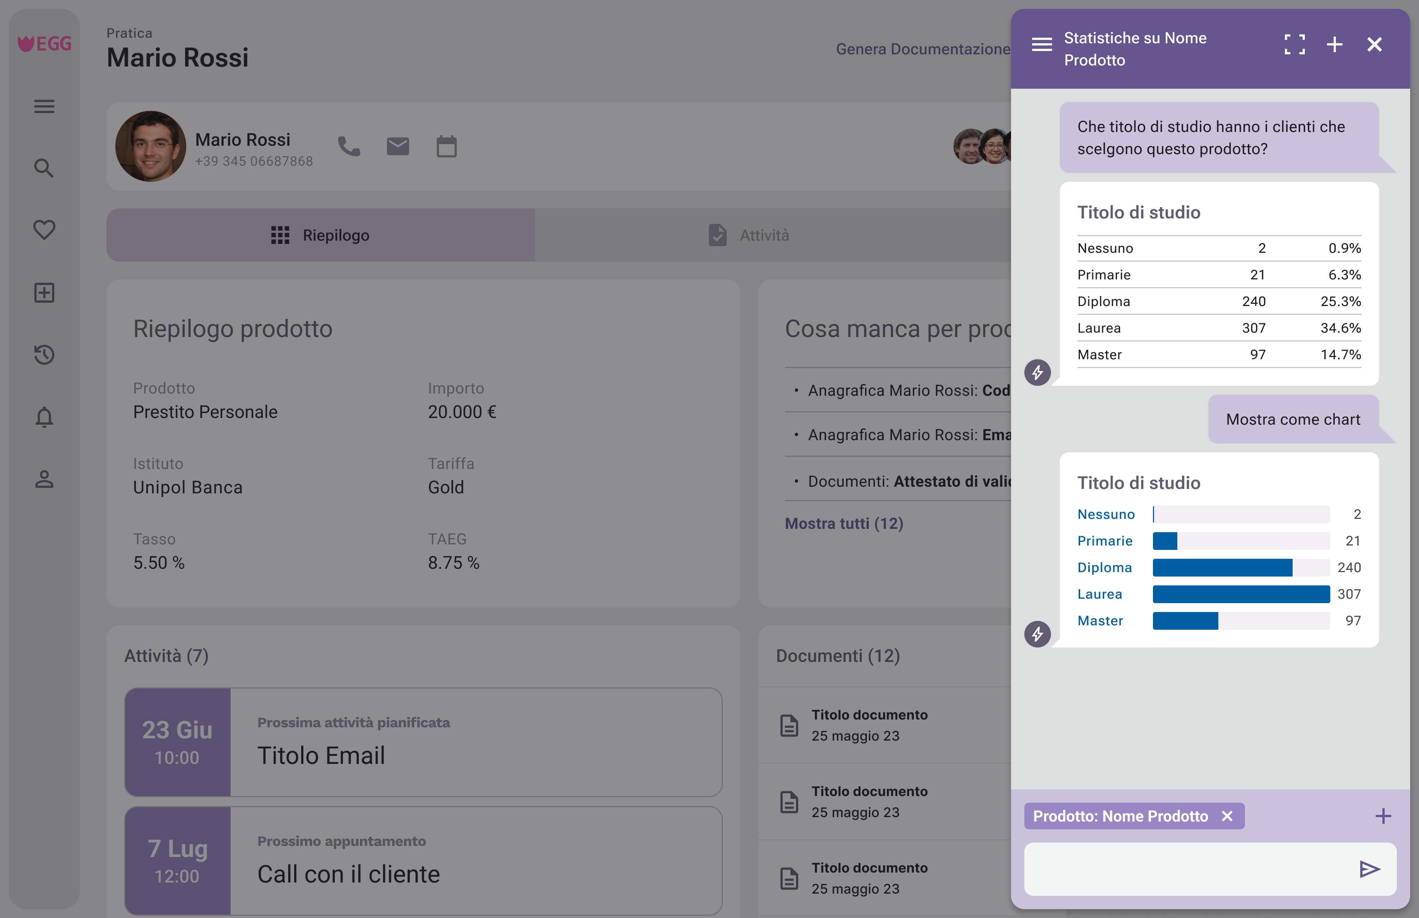Remove the Prodotto: Nome Prodotto filter chip
The width and height of the screenshot is (1419, 918).
click(1227, 816)
